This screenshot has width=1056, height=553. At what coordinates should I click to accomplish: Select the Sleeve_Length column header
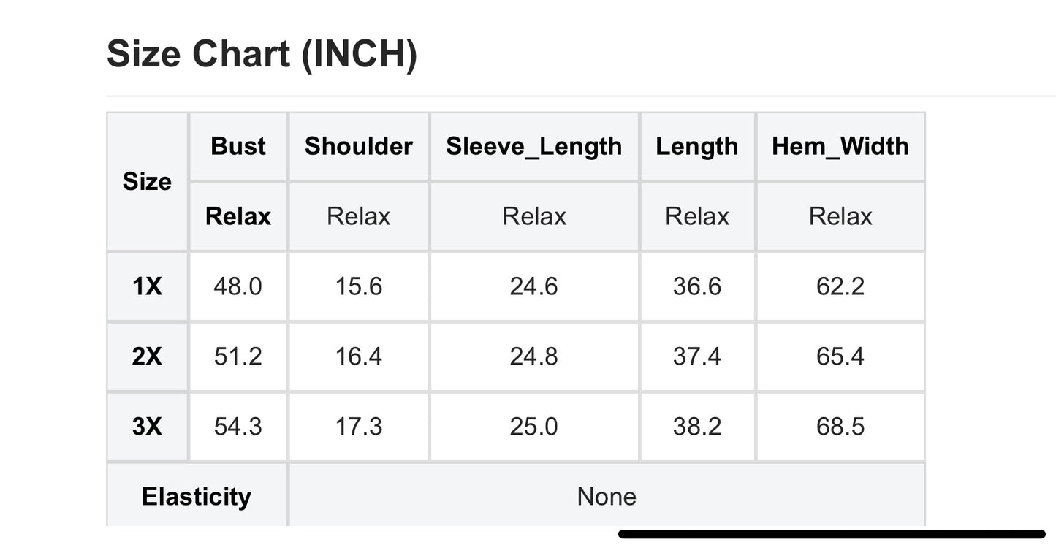[x=534, y=146]
